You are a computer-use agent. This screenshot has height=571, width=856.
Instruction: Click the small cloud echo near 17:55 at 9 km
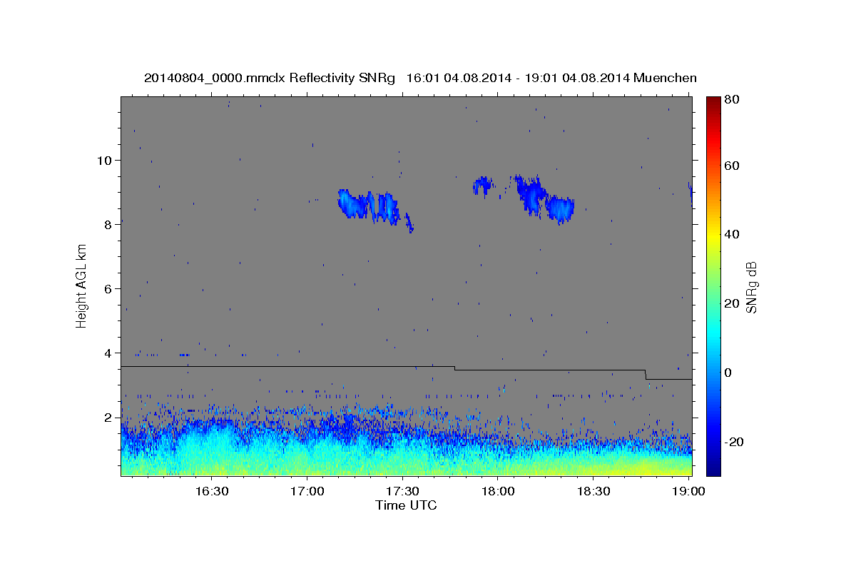click(x=483, y=186)
